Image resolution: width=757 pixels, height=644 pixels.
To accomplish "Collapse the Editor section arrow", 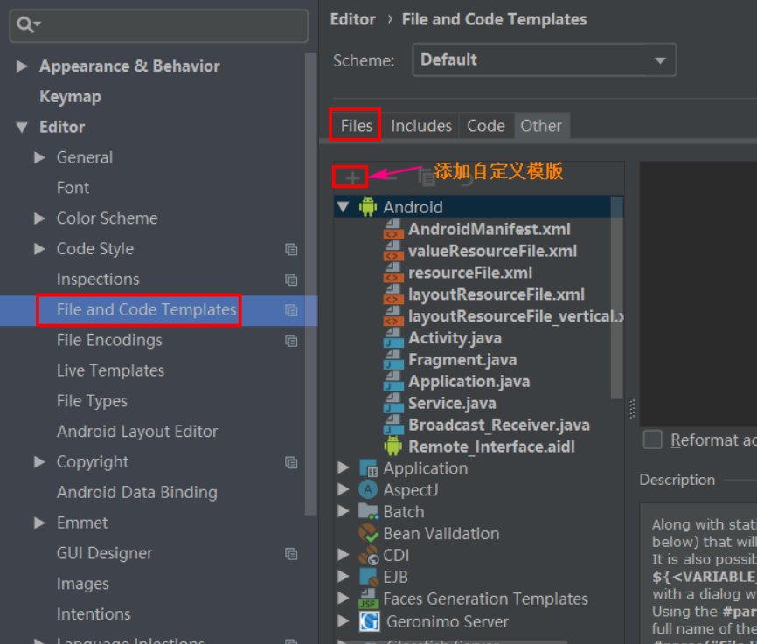I will pyautogui.click(x=22, y=128).
